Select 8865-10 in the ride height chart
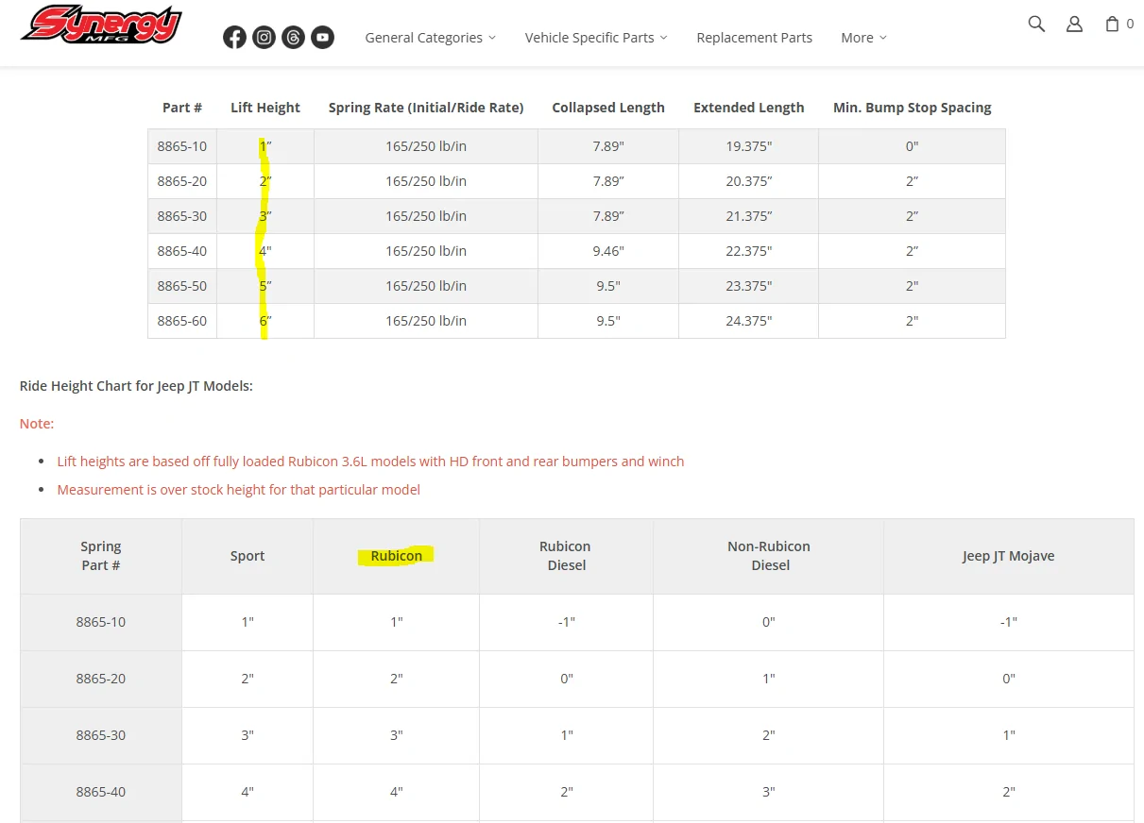The width and height of the screenshot is (1144, 823). point(101,622)
